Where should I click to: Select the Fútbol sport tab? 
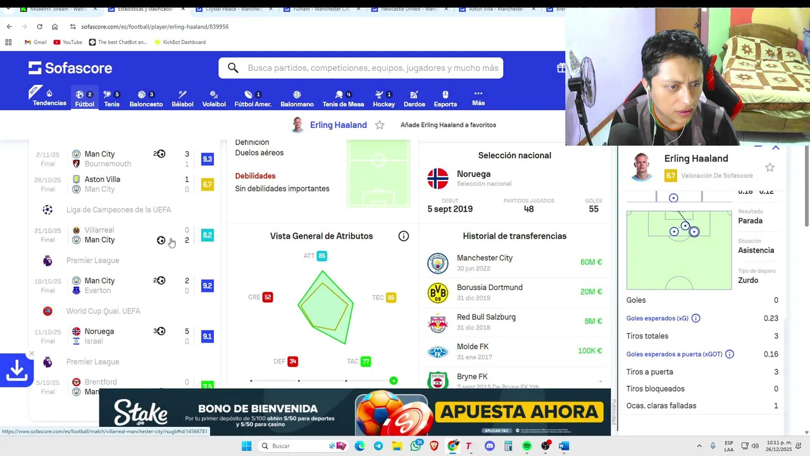pyautogui.click(x=84, y=98)
